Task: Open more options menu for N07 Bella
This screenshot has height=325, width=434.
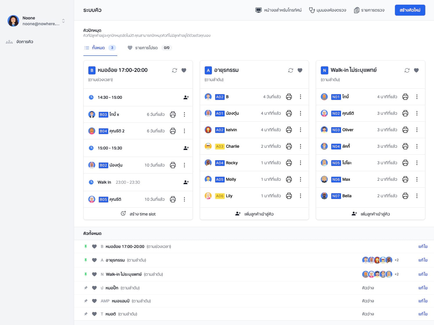Action: pos(417,196)
